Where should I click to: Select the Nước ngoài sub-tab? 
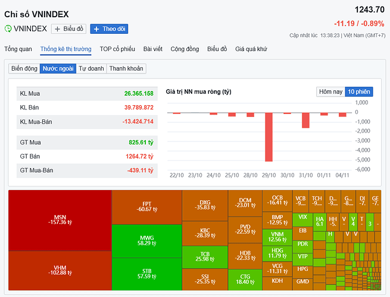pyautogui.click(x=58, y=68)
